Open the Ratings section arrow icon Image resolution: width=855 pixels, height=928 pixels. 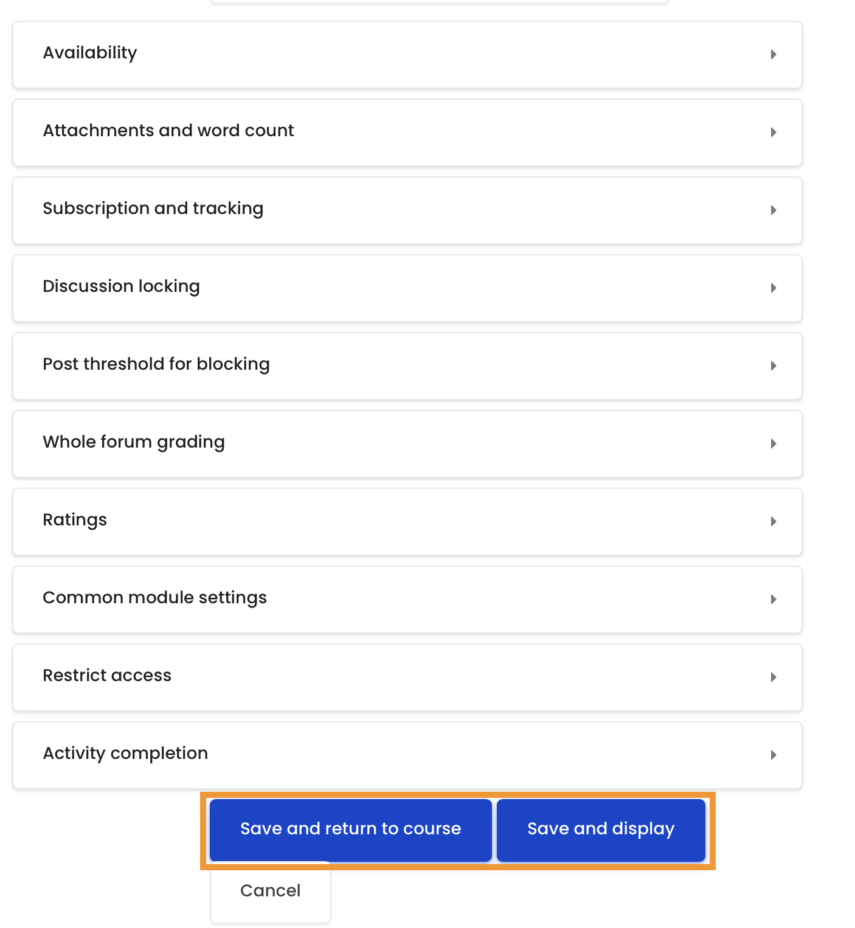coord(774,522)
